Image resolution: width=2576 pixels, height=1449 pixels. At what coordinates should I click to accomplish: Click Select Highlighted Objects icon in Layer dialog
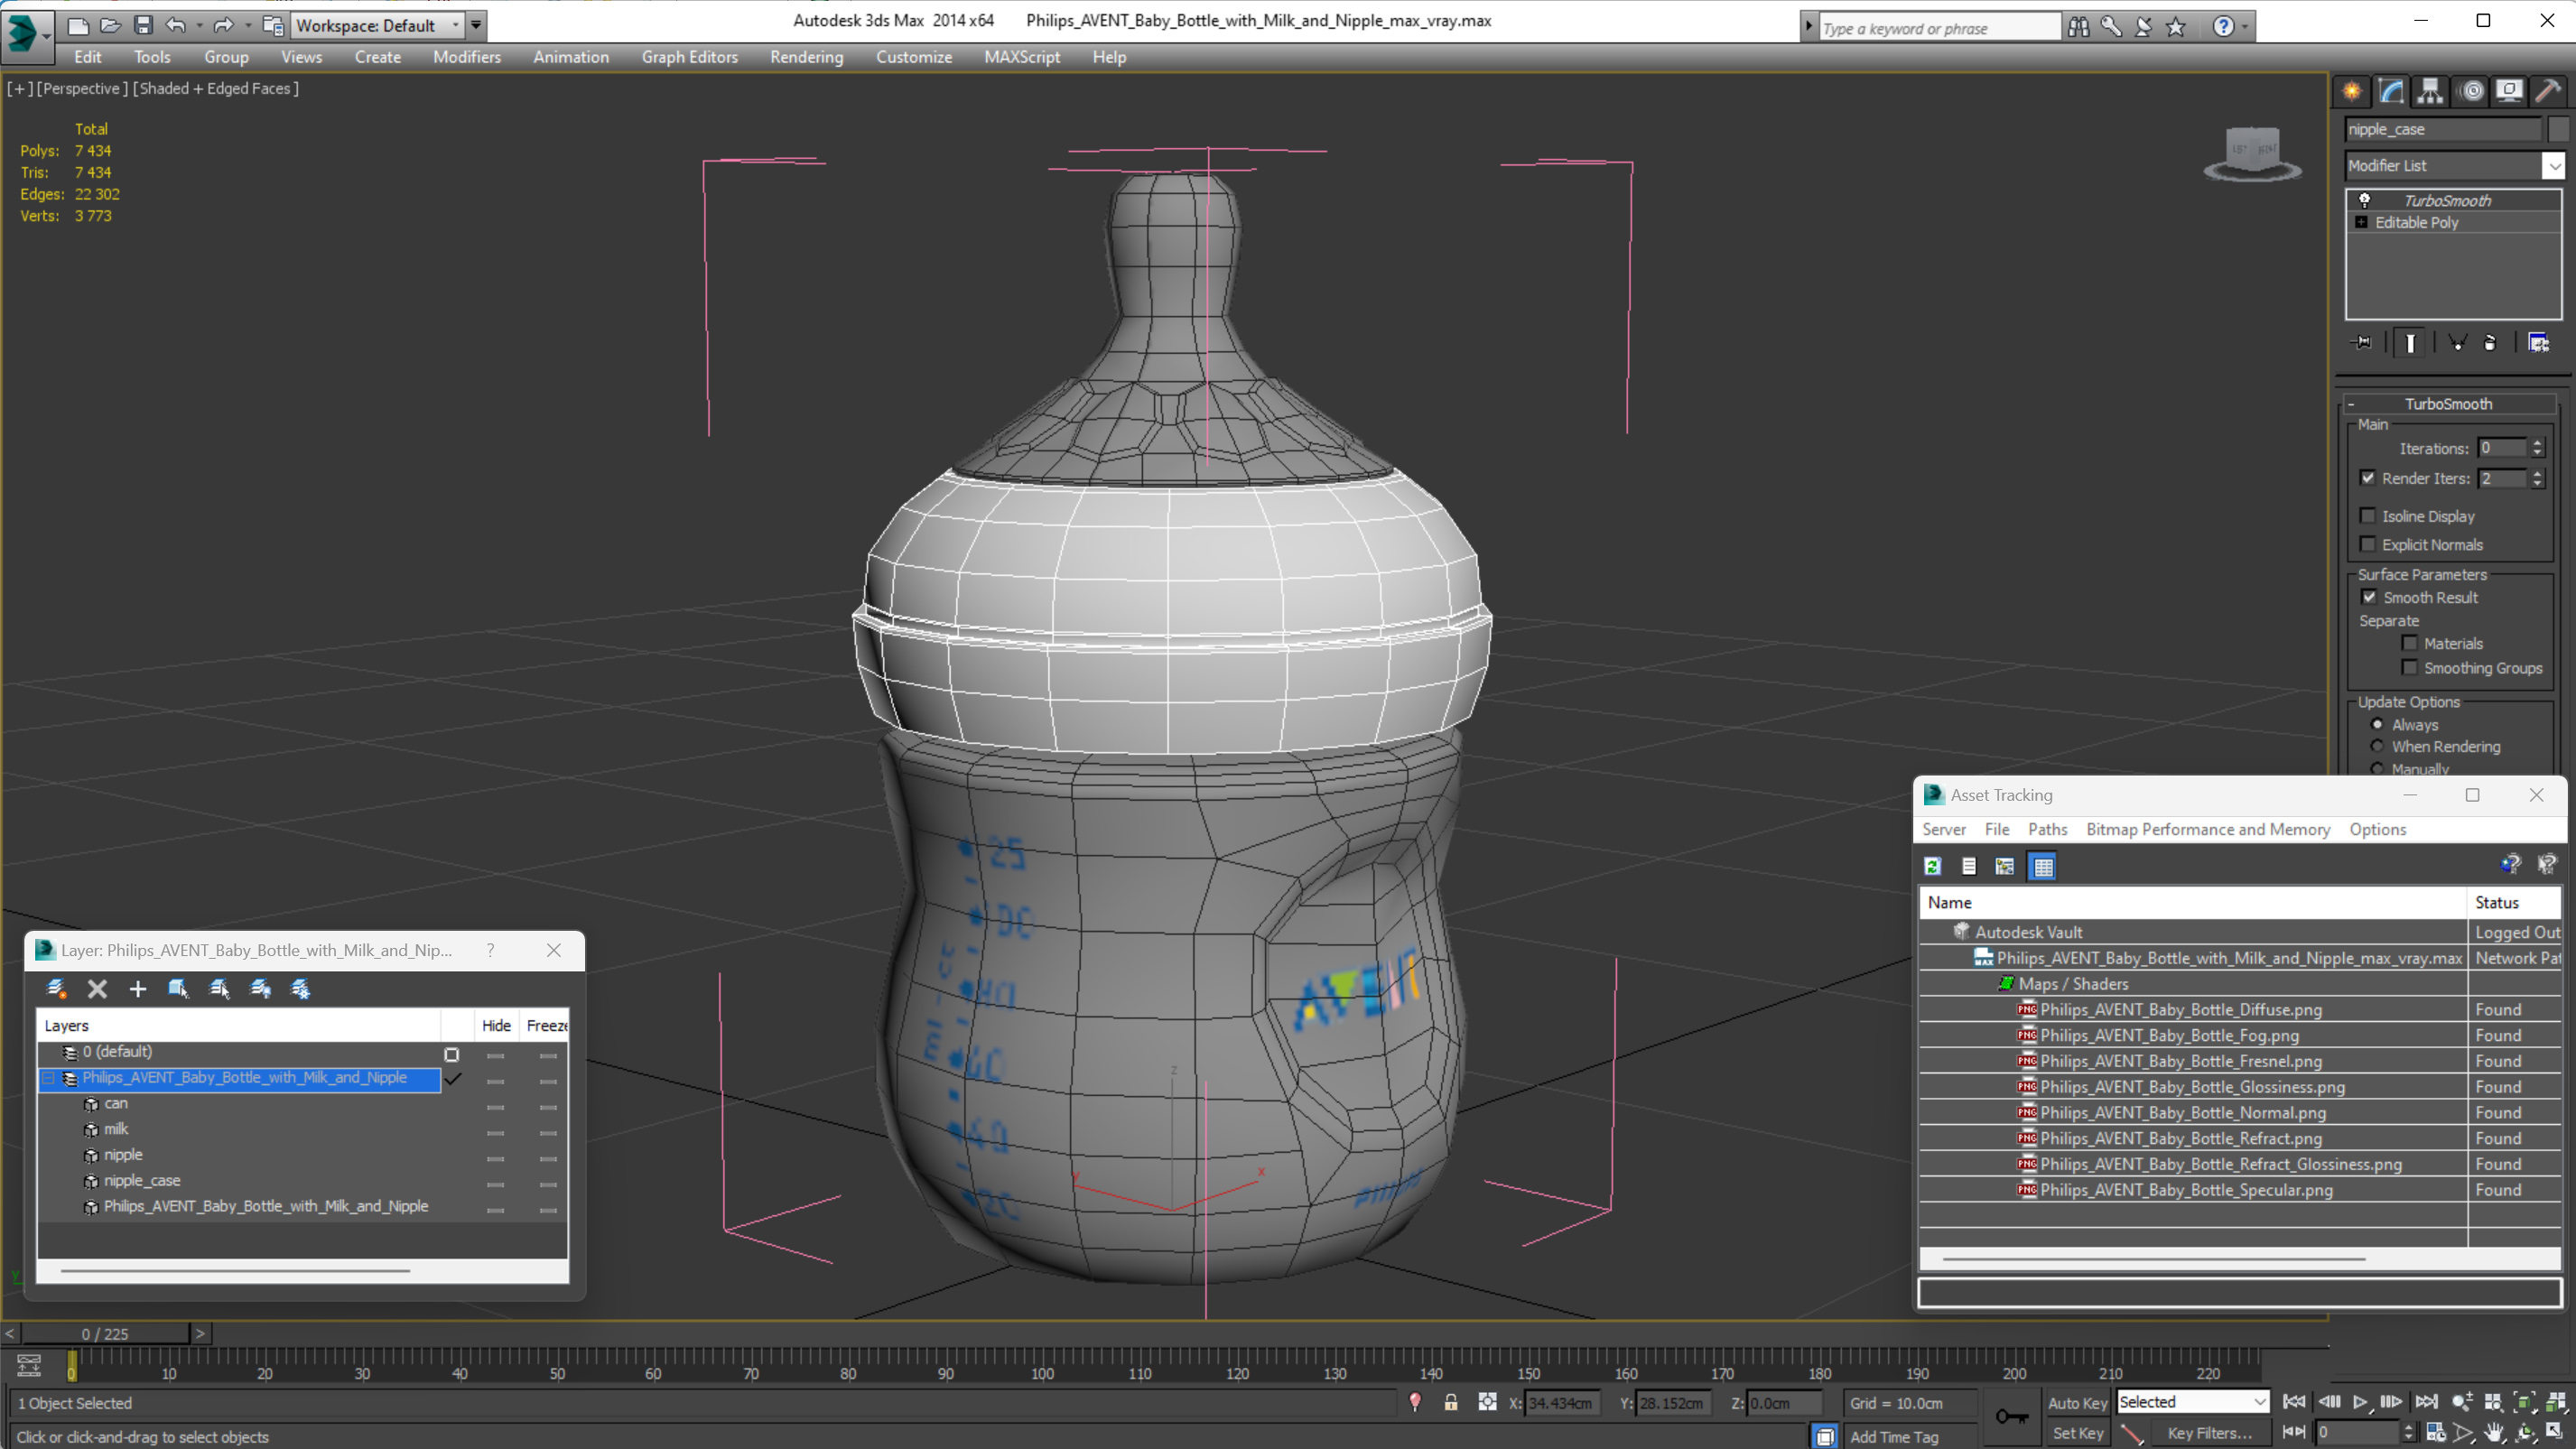(x=179, y=988)
